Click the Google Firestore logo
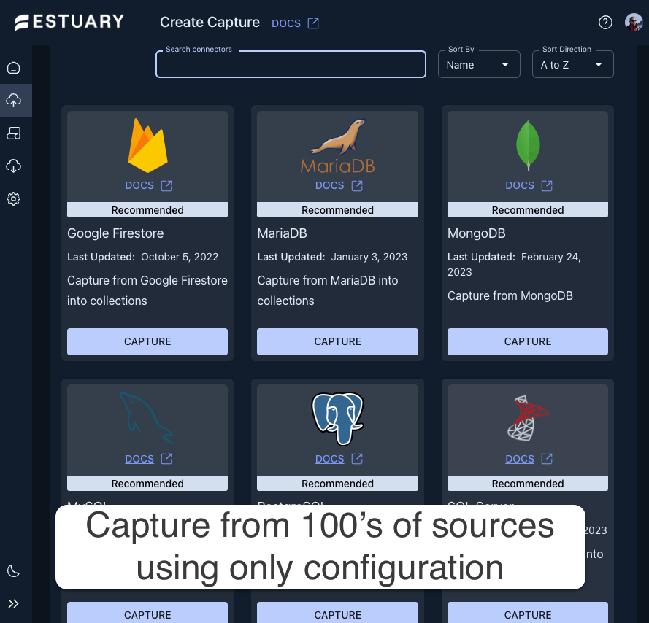Image resolution: width=649 pixels, height=623 pixels. pyautogui.click(x=147, y=145)
